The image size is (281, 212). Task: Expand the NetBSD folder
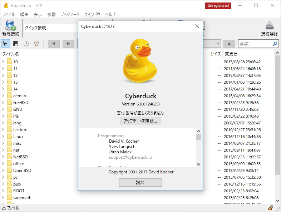(x=3, y=157)
